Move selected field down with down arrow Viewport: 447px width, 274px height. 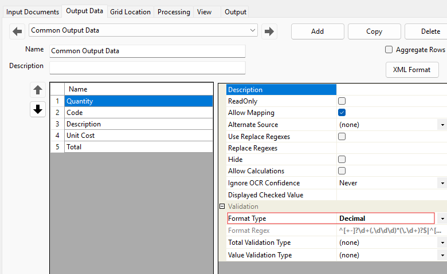38,109
